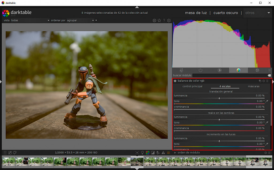Toggle the overexposed areas indicator
The image size is (274, 170).
point(153,153)
